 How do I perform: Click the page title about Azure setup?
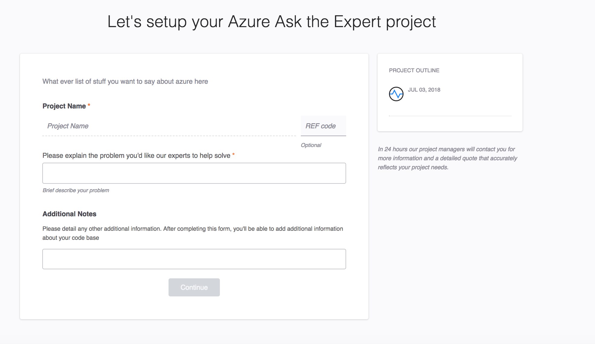pos(272,22)
